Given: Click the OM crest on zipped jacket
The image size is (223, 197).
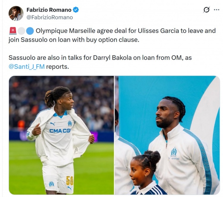Looking at the screenshot, I should coord(174,152).
